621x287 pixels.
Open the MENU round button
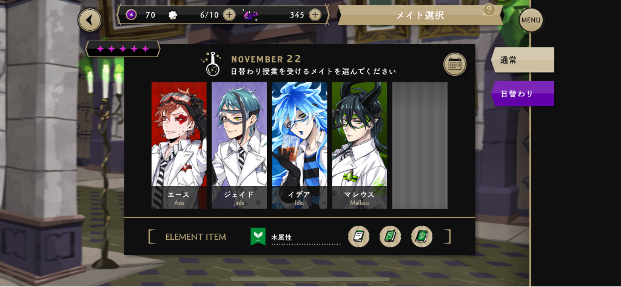[x=531, y=20]
